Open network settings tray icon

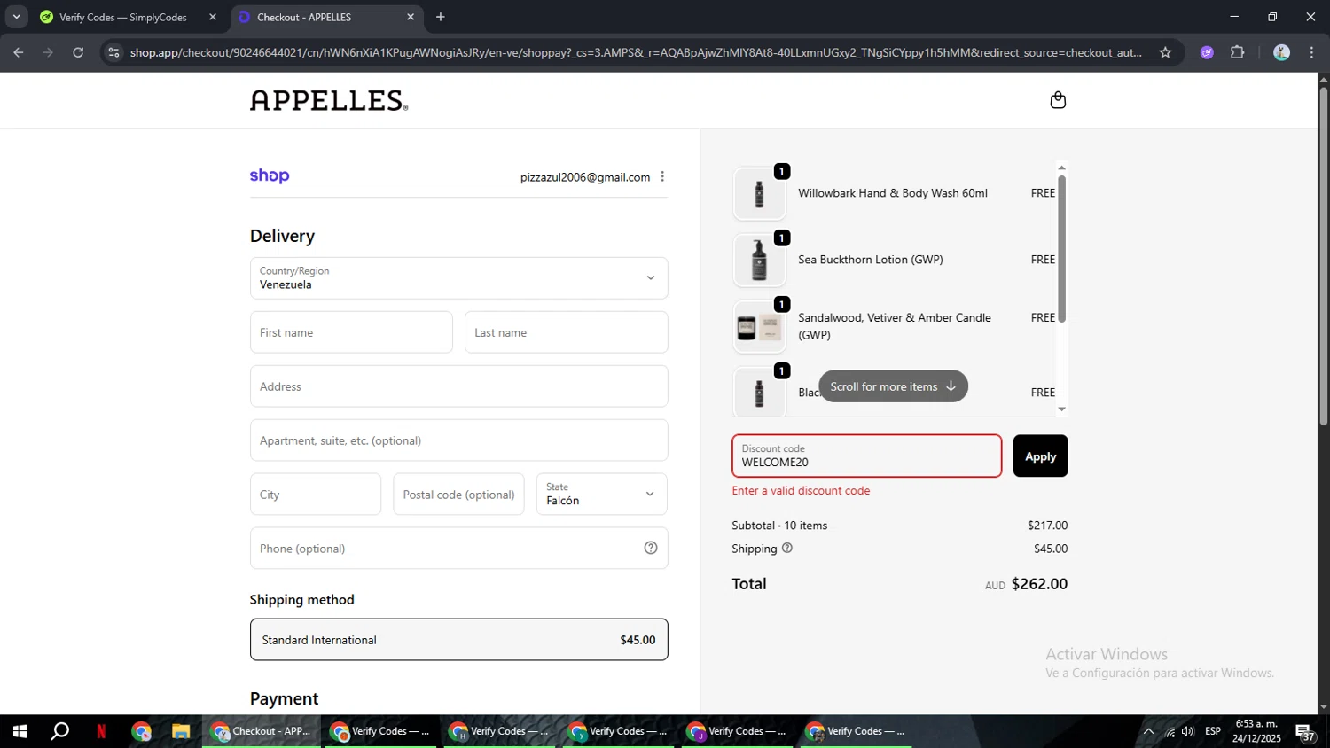1170,731
